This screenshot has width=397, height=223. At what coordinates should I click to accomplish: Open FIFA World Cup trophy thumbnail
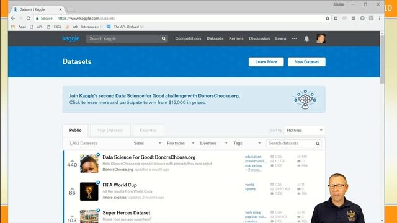89,191
